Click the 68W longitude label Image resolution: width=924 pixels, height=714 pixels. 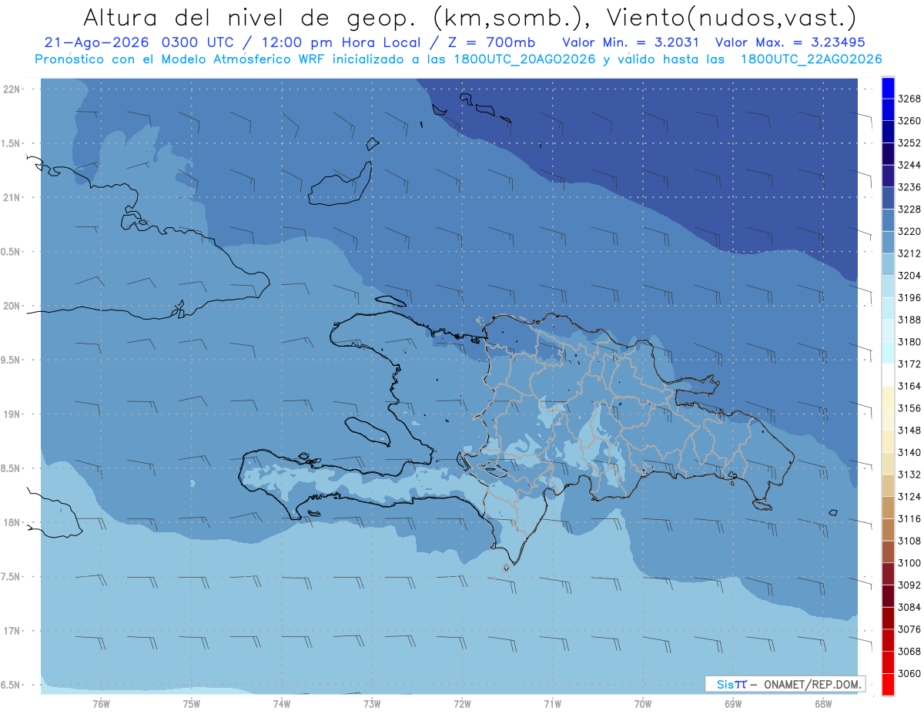[823, 704]
